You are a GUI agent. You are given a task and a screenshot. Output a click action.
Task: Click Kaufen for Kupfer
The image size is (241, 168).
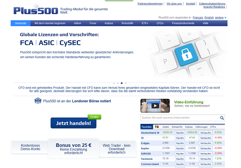point(180,148)
